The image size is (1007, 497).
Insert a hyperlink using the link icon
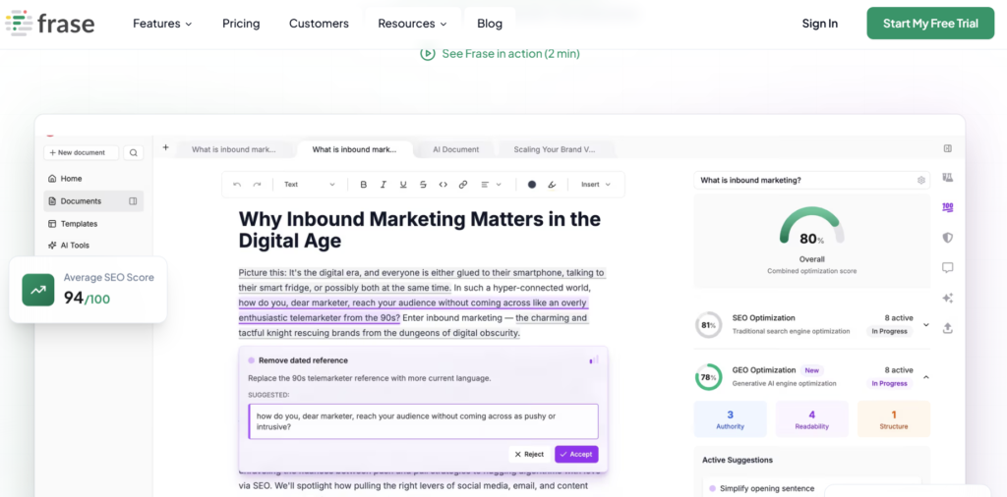(x=462, y=185)
